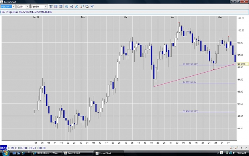Minimize the Forex Chart window
Viewport: 249px width, 156px height.
[x=233, y=2]
